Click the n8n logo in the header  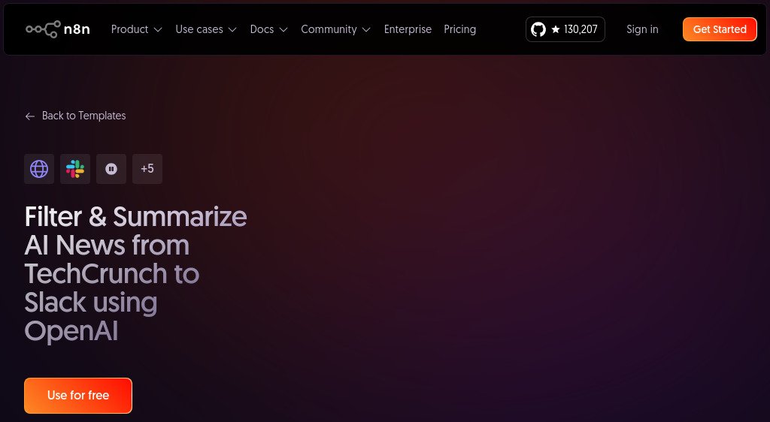pos(58,29)
